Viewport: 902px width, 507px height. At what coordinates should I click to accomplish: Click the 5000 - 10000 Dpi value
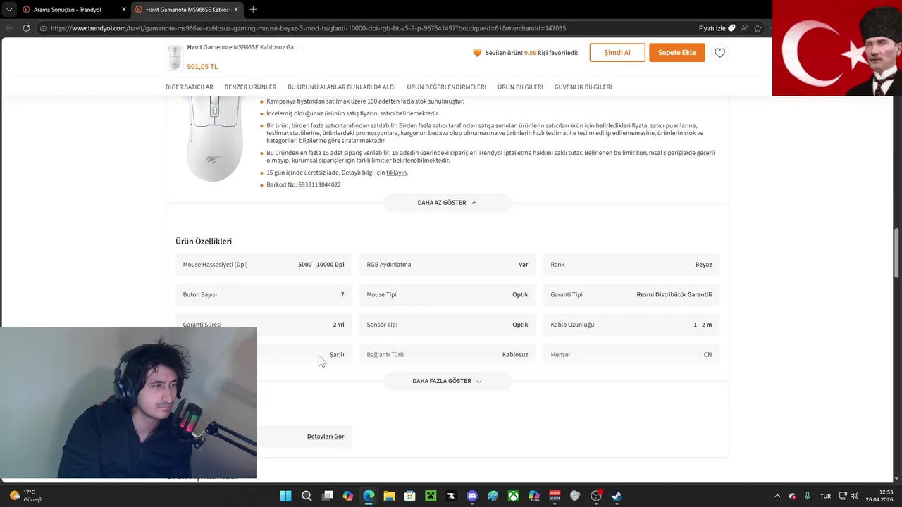pos(321,265)
